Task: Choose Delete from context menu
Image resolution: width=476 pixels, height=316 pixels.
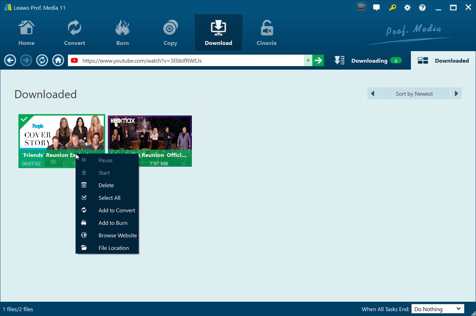Action: click(106, 185)
